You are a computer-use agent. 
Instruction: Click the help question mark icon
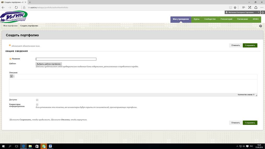coord(260,26)
